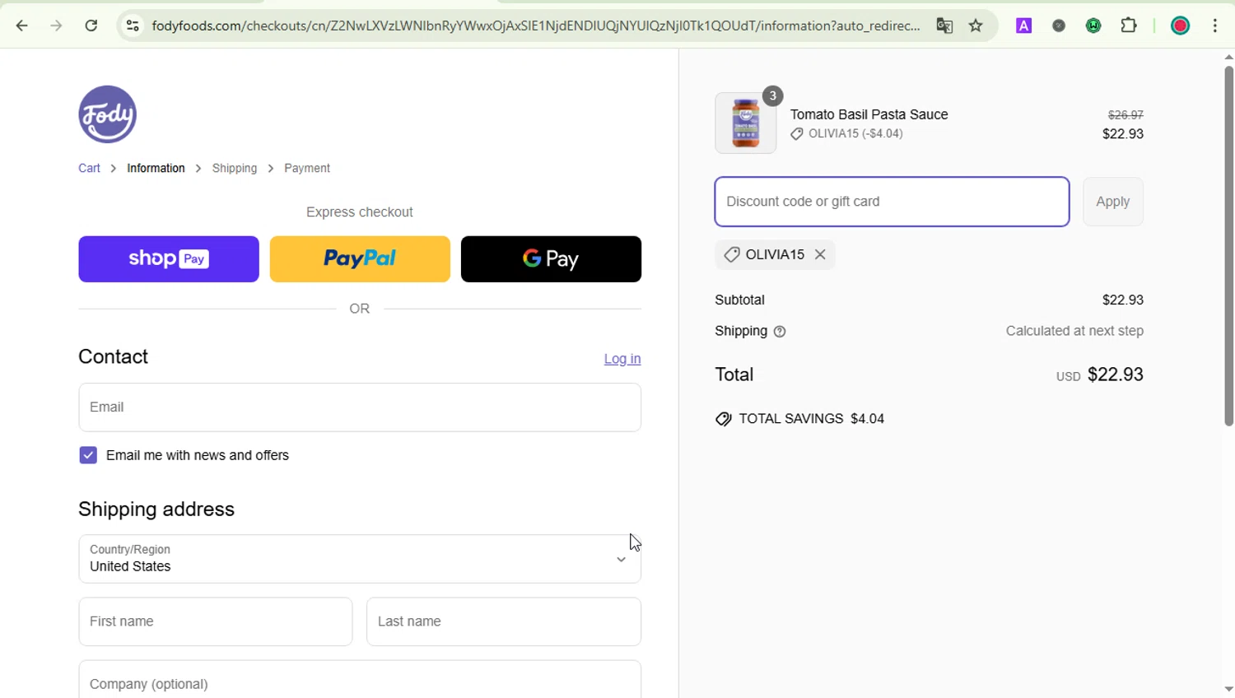1235x698 pixels.
Task: Click the page vertical scrollbar thumb
Action: (1228, 245)
